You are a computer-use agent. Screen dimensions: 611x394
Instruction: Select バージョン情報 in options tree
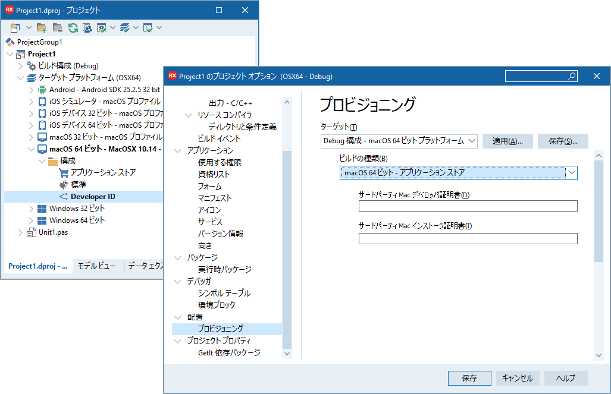pos(221,234)
